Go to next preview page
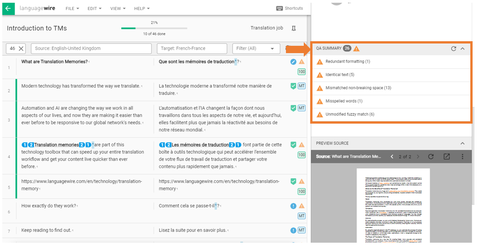479x250 pixels. coord(418,157)
